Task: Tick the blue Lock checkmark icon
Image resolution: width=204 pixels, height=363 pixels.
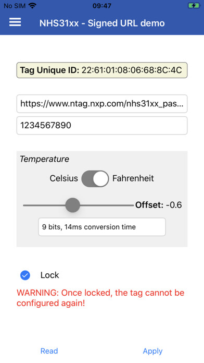Action: click(25, 275)
